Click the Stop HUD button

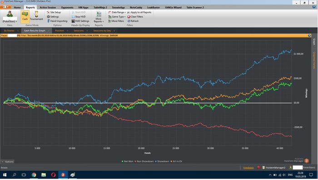coord(79,17)
